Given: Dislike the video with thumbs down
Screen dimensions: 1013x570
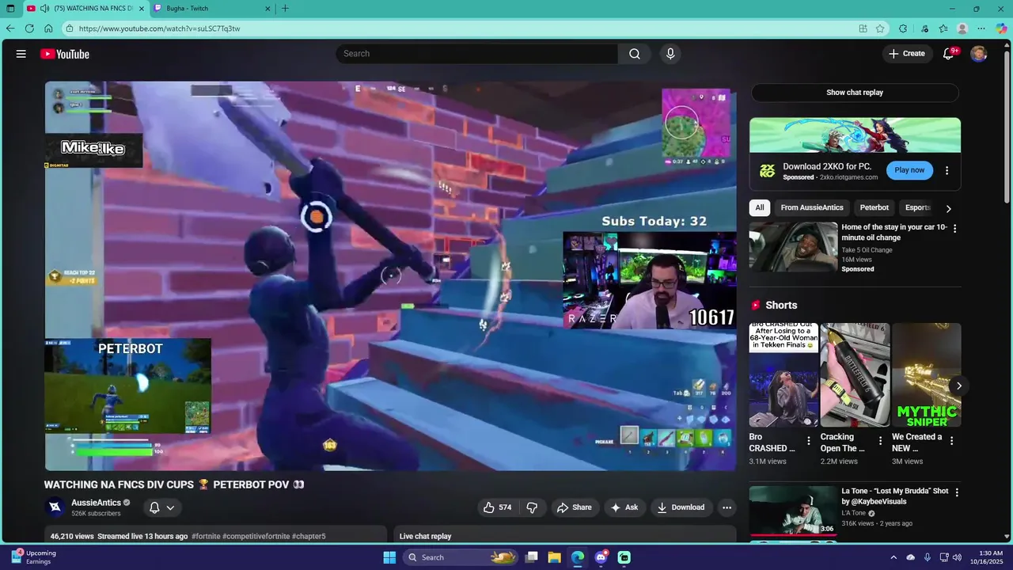Looking at the screenshot, I should point(532,507).
